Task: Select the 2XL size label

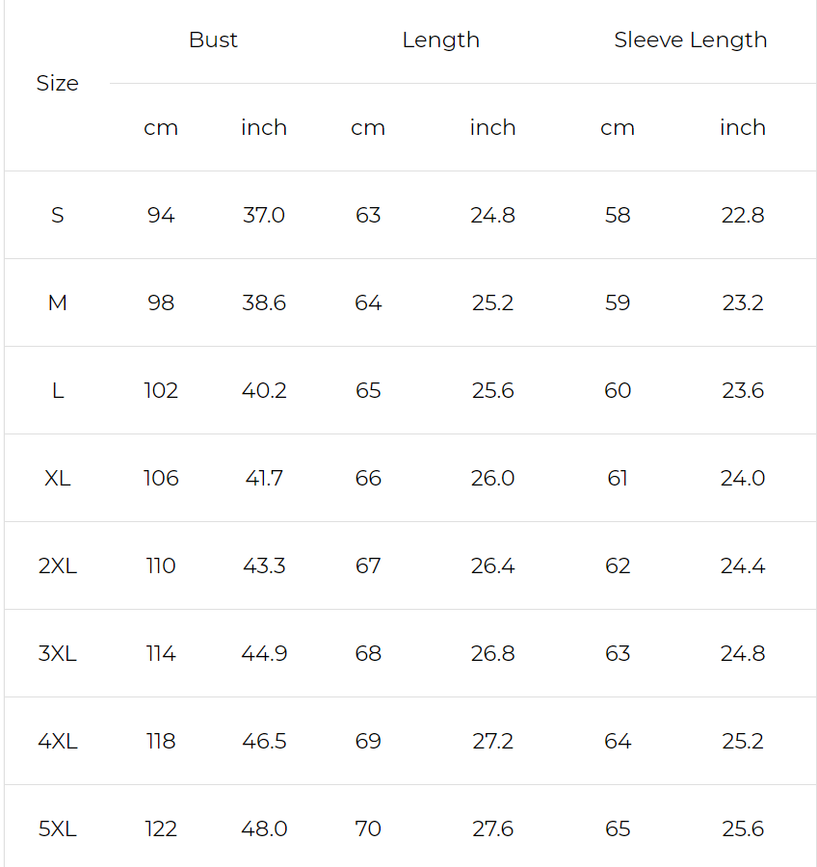Action: tap(58, 566)
